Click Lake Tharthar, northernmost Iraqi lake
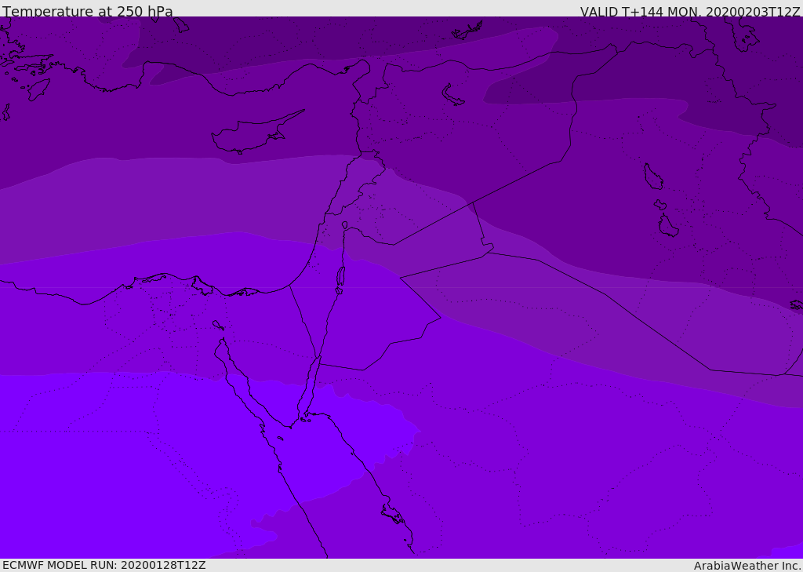803x572 pixels. coord(652,177)
